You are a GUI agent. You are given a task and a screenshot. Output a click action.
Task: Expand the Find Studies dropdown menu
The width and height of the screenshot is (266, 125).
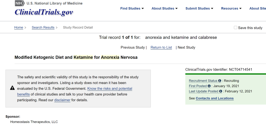(132, 8)
